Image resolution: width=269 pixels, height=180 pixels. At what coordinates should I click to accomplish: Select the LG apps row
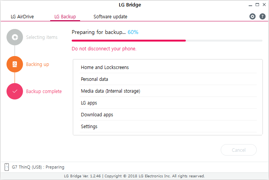[x=168, y=103]
